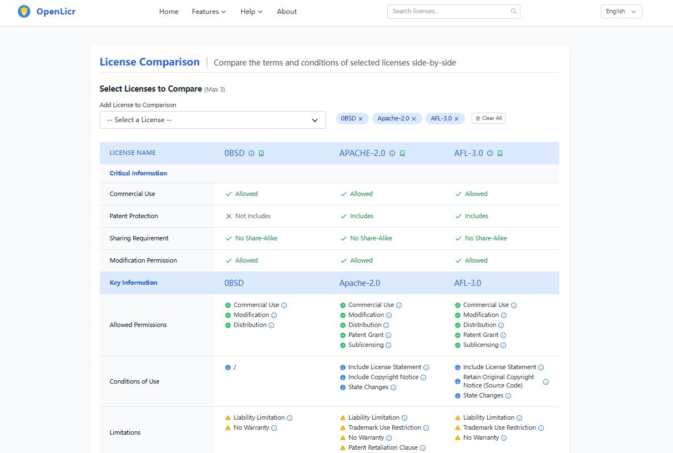Click the Apache-2.0 'Includes' Patent Protection value

362,216
